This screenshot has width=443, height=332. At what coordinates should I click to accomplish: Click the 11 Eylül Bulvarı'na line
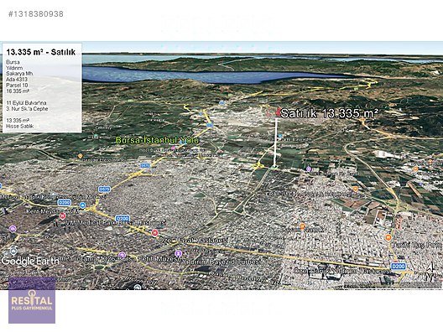point(26,103)
